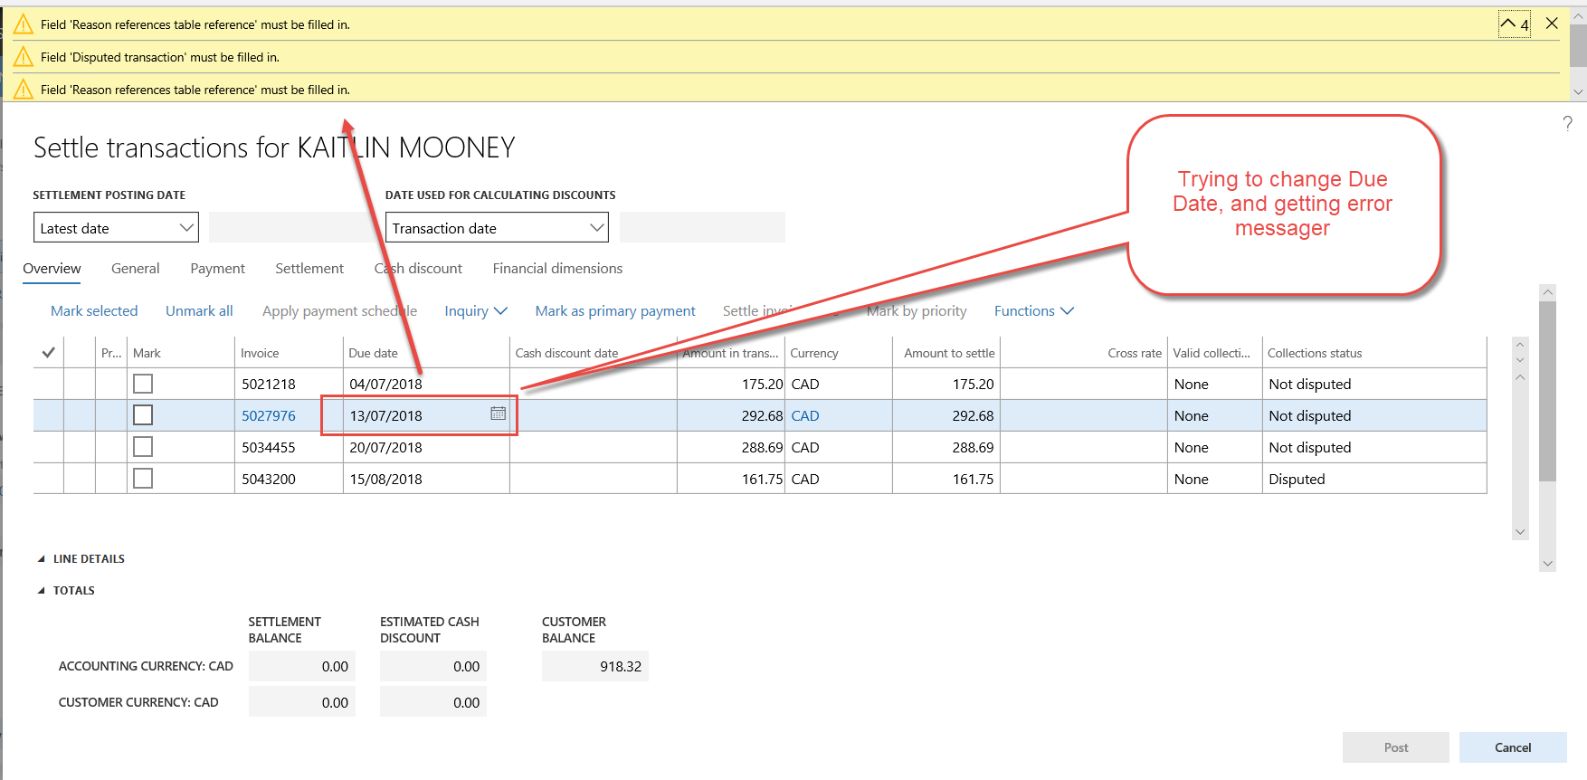
Task: Mark the checkbox for invoice 5043200
Action: tap(143, 479)
